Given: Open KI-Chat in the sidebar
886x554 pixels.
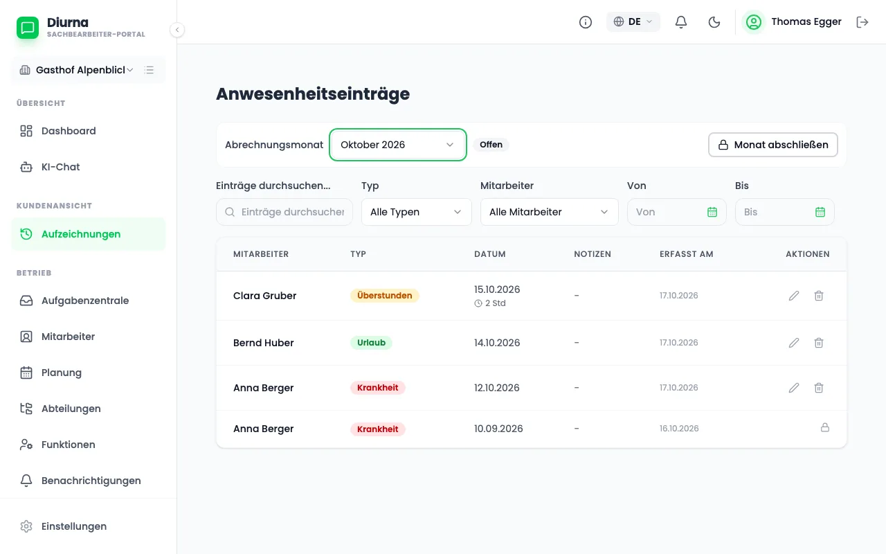Looking at the screenshot, I should click(x=89, y=167).
